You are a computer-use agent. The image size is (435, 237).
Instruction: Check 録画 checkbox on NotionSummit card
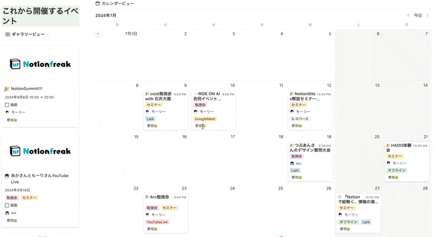[7, 105]
